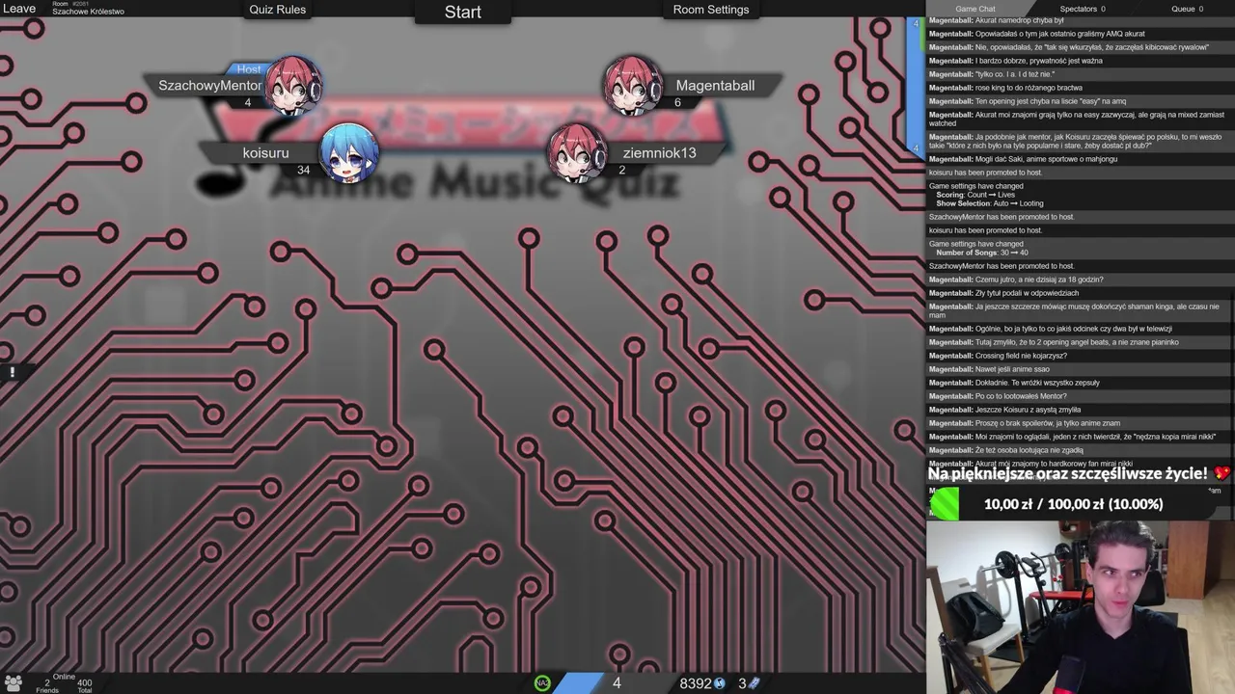Switch to Game Chat tab
This screenshot has width=1235, height=694.
click(x=975, y=9)
